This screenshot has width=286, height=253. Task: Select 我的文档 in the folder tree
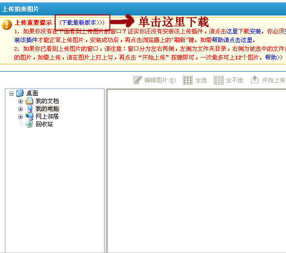click(47, 101)
